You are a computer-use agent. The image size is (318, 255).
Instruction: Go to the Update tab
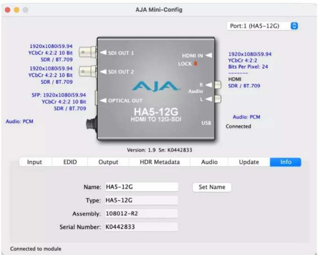point(249,162)
